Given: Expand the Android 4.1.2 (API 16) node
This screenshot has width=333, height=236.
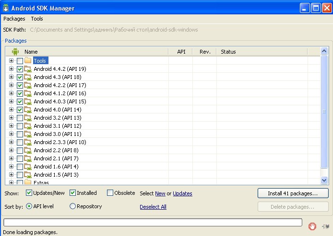Looking at the screenshot, I should 11,93.
